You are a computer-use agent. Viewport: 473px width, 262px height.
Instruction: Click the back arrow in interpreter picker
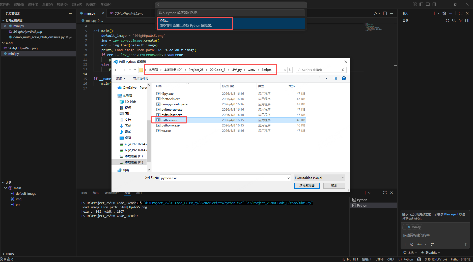pos(159,5)
